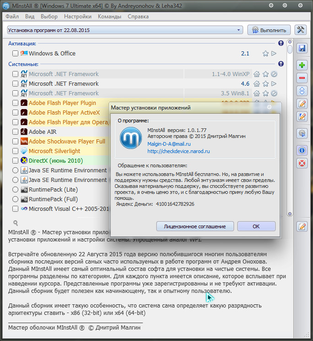
Task: Check the Windows & Office checkbox
Action: click(16, 54)
